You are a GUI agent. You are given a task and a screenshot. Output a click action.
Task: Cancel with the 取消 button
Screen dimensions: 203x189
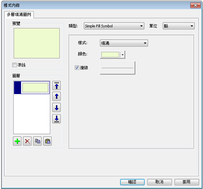pyautogui.click(x=160, y=182)
